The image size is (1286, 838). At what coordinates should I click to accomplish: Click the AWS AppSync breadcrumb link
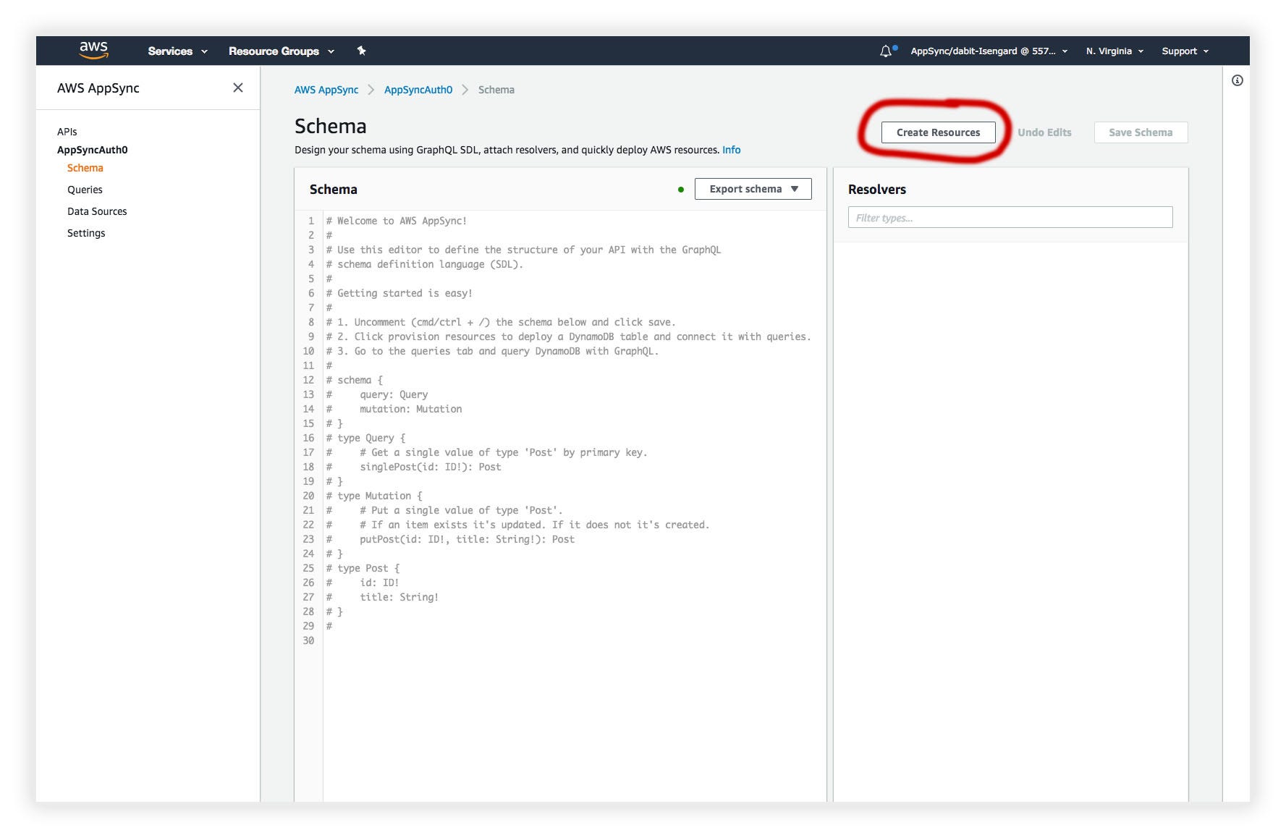326,90
